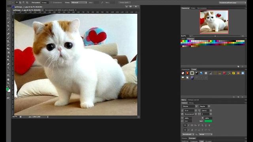The image size is (253, 142).
Task: Select the Rectangular Marquee tool
Action: tap(8, 15)
